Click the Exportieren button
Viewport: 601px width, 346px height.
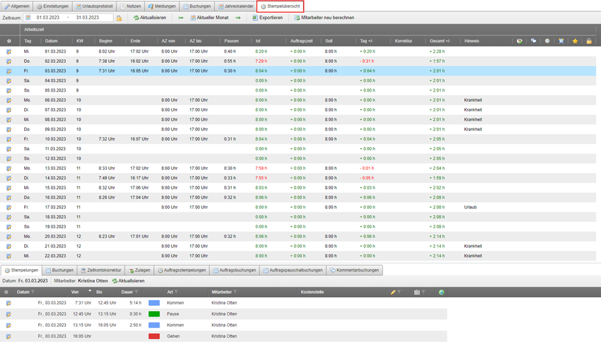click(x=267, y=18)
